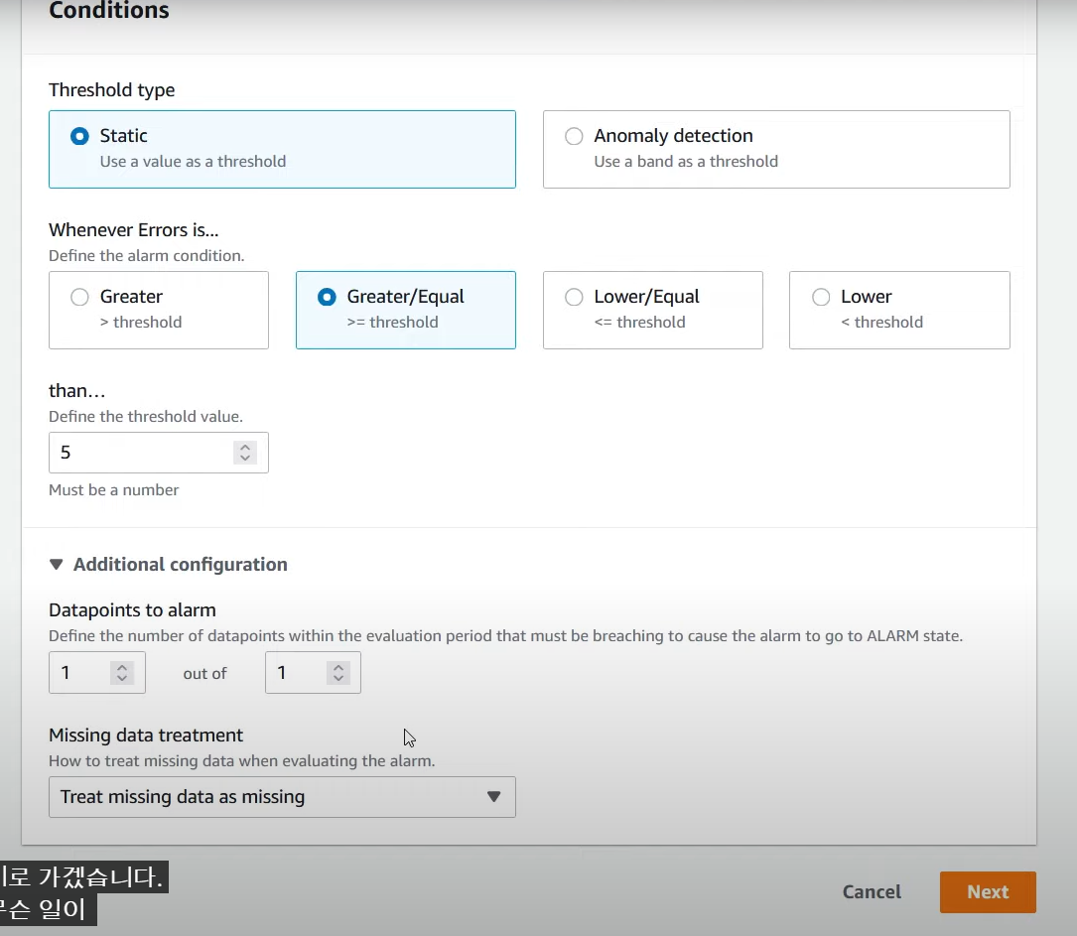Click the 'Must be a number' hint text
The height and width of the screenshot is (936, 1077).
click(x=113, y=490)
